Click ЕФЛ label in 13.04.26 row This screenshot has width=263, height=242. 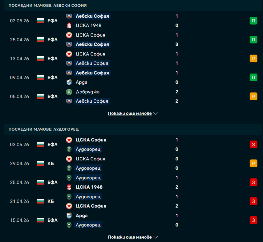53,59
